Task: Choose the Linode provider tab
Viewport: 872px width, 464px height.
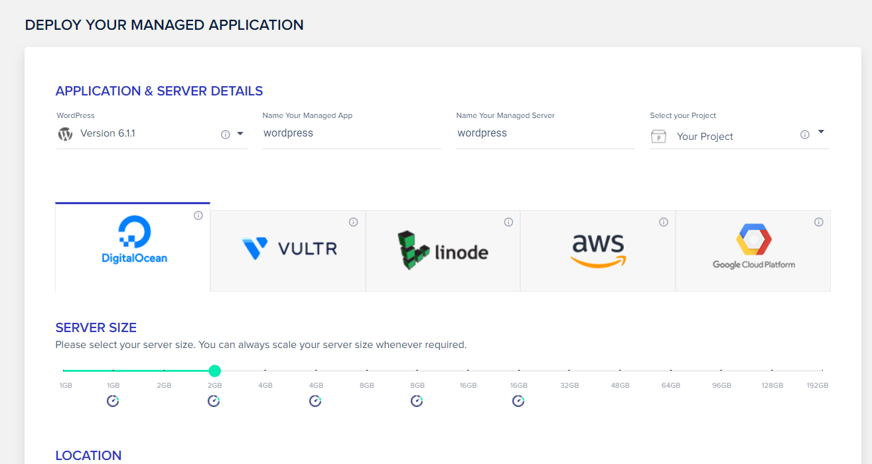Action: [443, 251]
